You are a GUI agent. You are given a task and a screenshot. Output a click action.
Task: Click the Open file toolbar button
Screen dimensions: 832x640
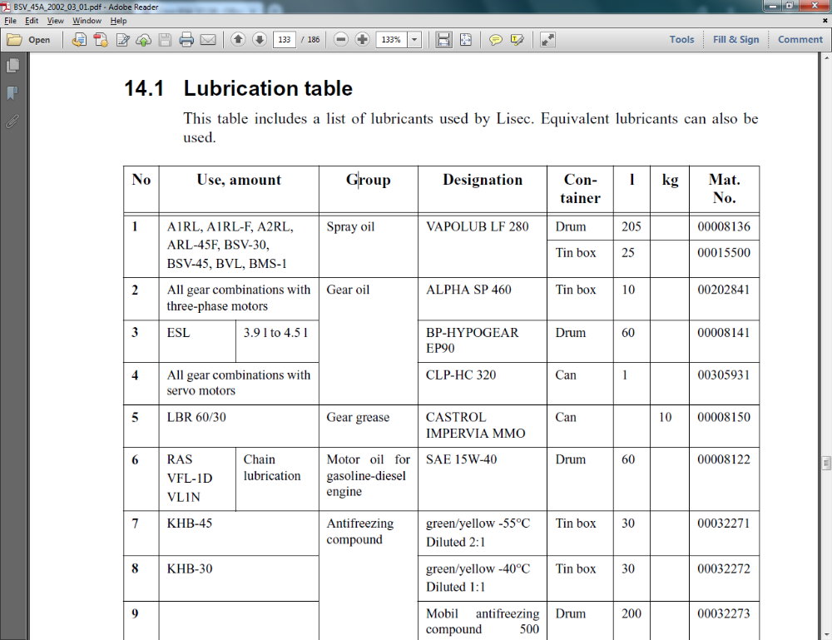click(x=28, y=40)
